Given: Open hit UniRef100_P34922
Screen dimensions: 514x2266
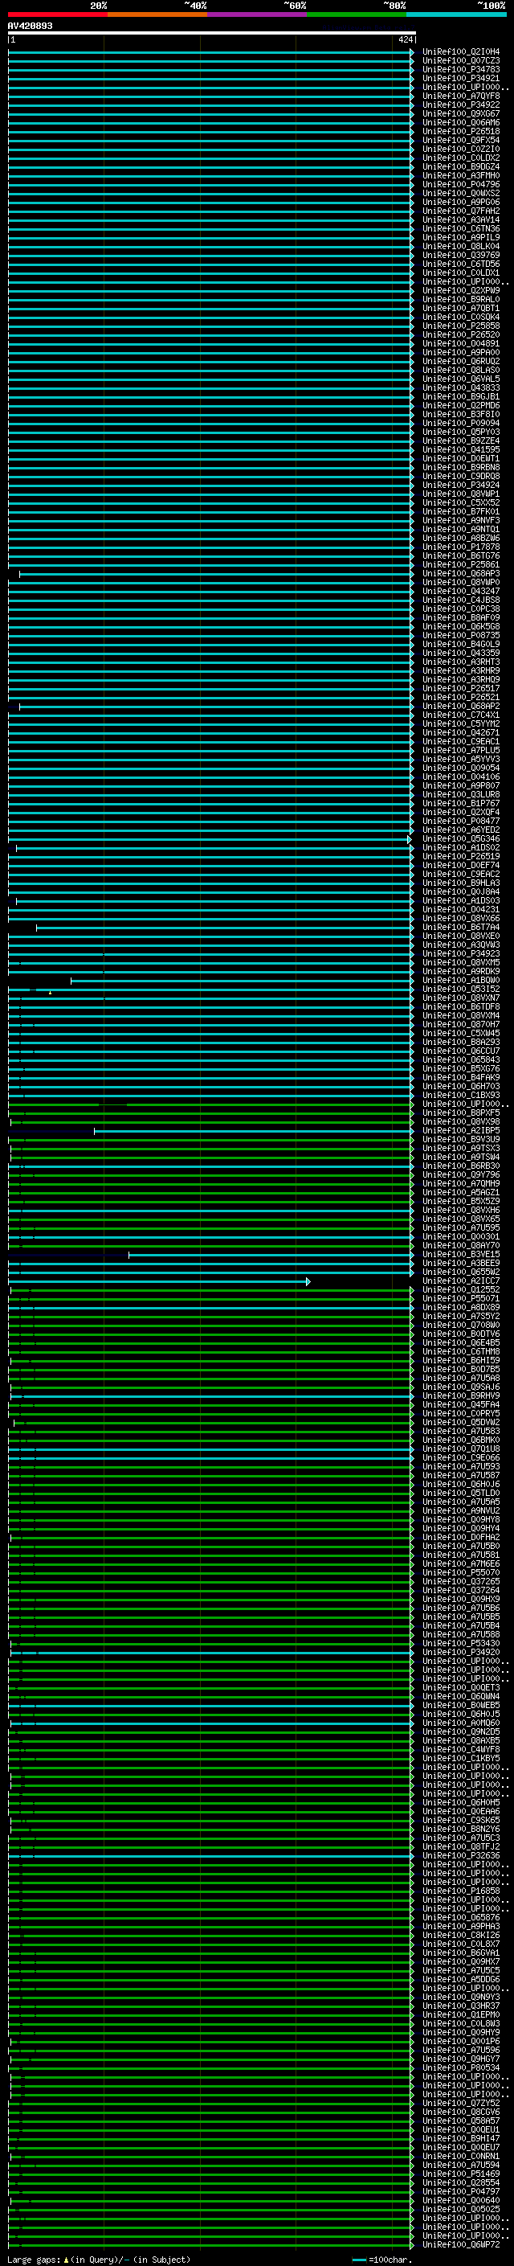Looking at the screenshot, I should (x=461, y=104).
